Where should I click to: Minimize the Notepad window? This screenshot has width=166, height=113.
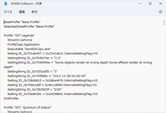click(x=140, y=4)
